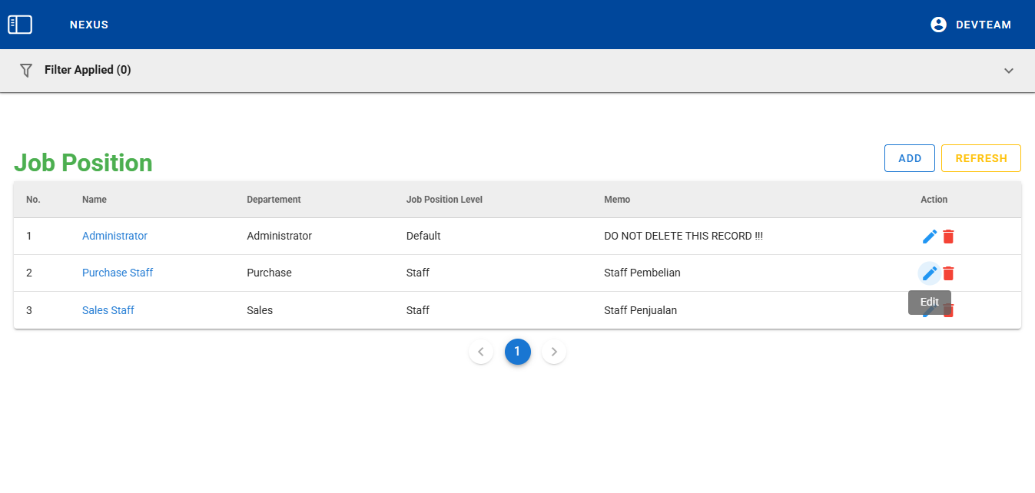Click the NEXUS app title
The height and width of the screenshot is (493, 1035).
89,25
